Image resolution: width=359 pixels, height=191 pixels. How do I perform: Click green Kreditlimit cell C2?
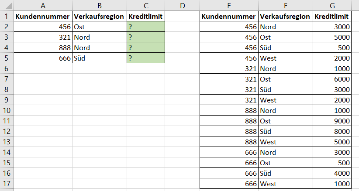pos(146,27)
